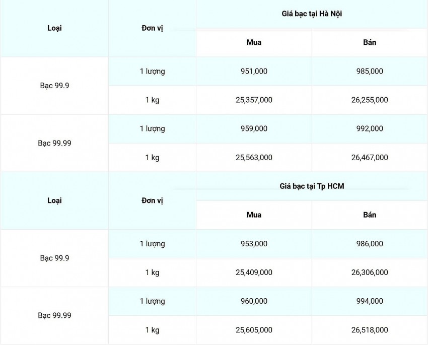This screenshot has height=345, width=428.
Task: Click the 26,255,000 price cell
Action: tap(370, 100)
